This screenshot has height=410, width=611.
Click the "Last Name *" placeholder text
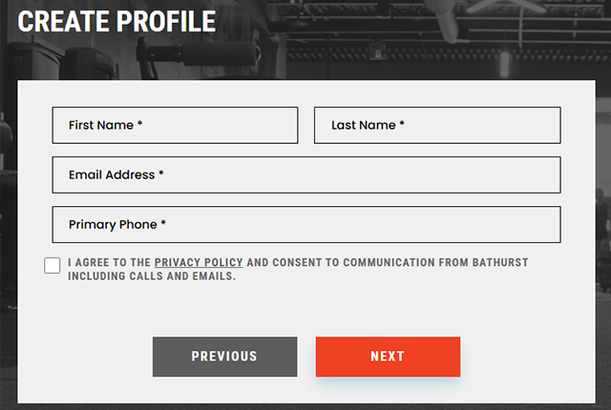[368, 125]
